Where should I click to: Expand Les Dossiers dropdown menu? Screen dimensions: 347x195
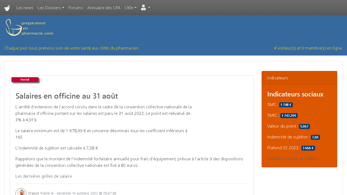[x=51, y=8]
